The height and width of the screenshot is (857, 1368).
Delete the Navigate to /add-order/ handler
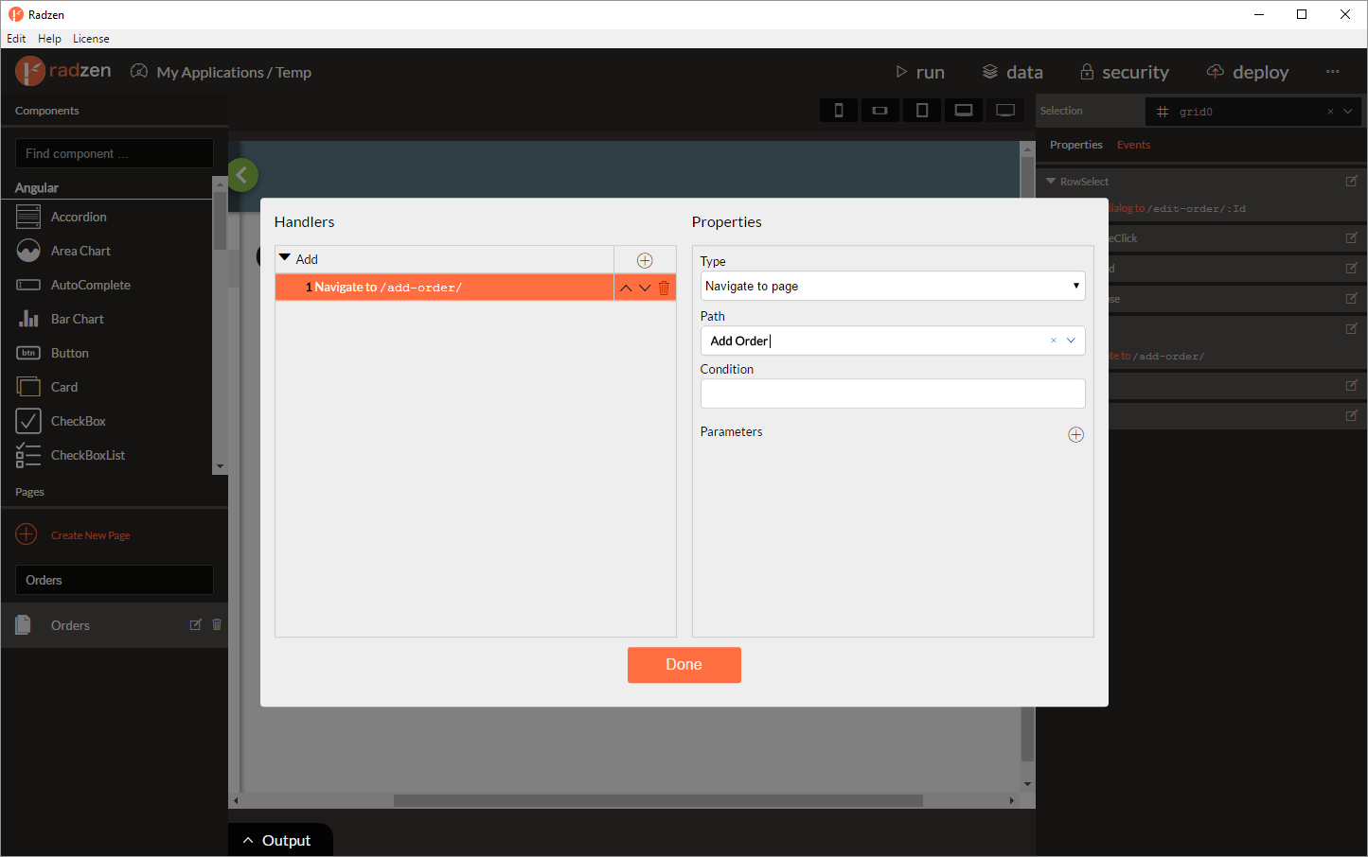pyautogui.click(x=664, y=288)
